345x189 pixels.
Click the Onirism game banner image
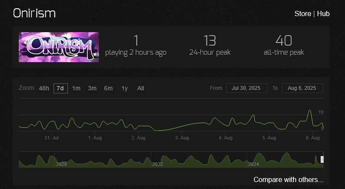point(59,47)
